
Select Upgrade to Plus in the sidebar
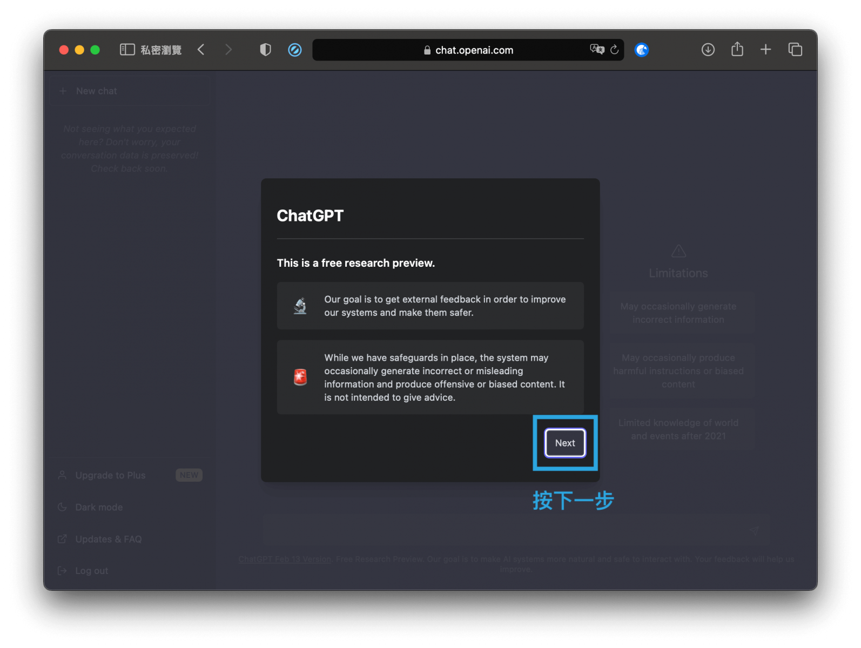coord(130,475)
